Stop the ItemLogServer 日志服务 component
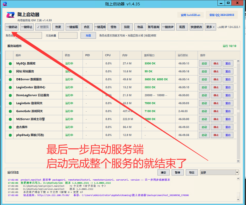The height and width of the screenshot is (205, 246). pyautogui.click(x=216, y=95)
